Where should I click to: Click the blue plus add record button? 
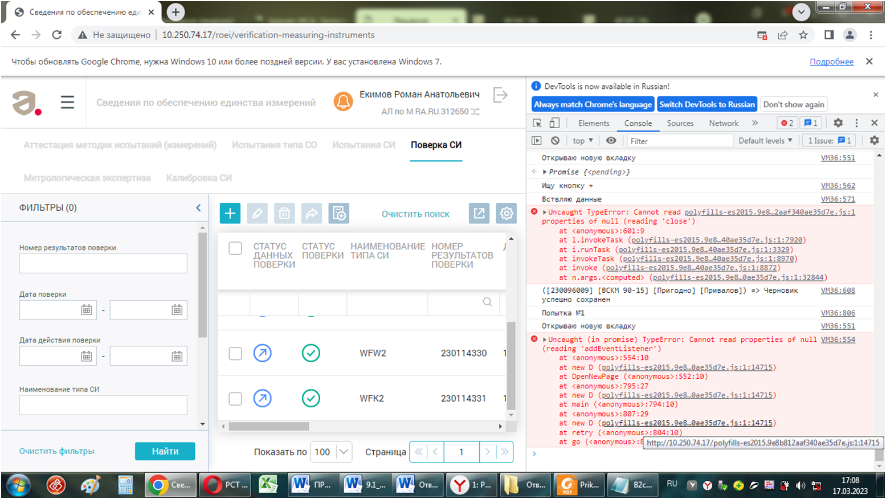coord(230,214)
